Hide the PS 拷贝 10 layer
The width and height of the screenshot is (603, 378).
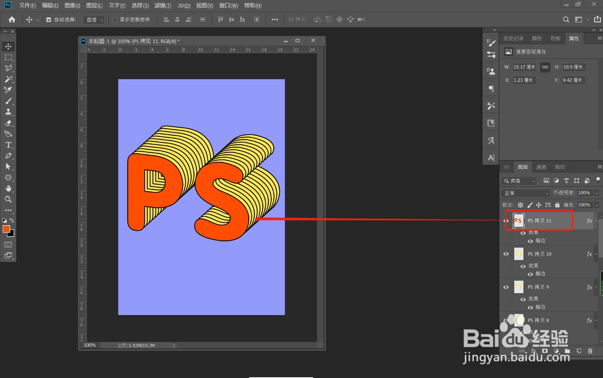pos(506,254)
